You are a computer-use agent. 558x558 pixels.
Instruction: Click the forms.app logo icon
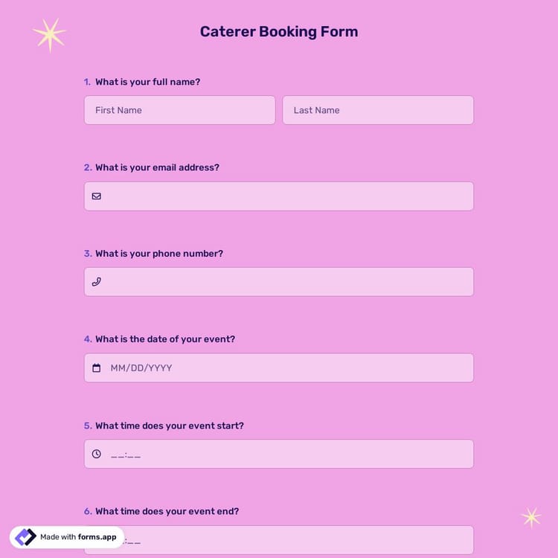[x=25, y=537]
